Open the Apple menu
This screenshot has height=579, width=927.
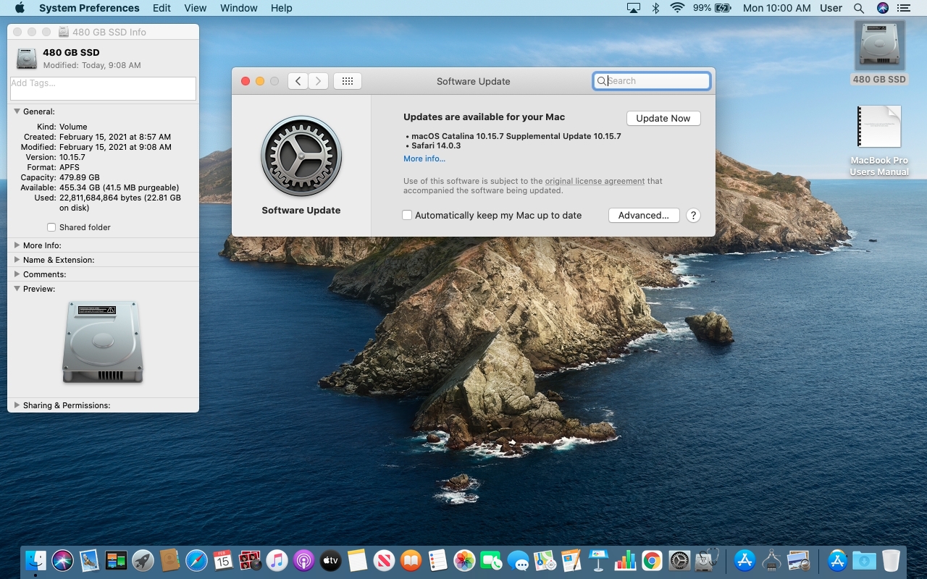tap(20, 8)
